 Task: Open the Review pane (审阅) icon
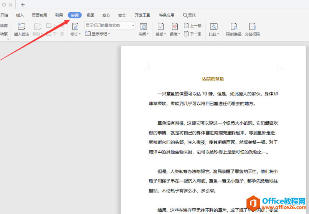pyautogui.click(x=143, y=26)
